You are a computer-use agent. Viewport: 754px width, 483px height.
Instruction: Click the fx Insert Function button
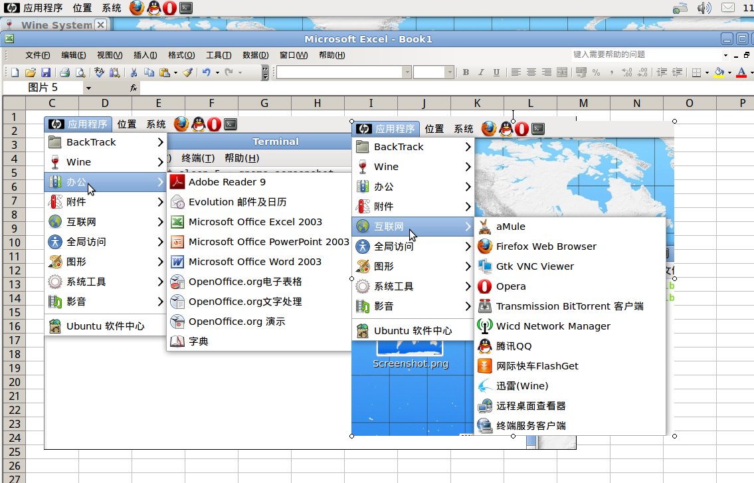click(134, 88)
